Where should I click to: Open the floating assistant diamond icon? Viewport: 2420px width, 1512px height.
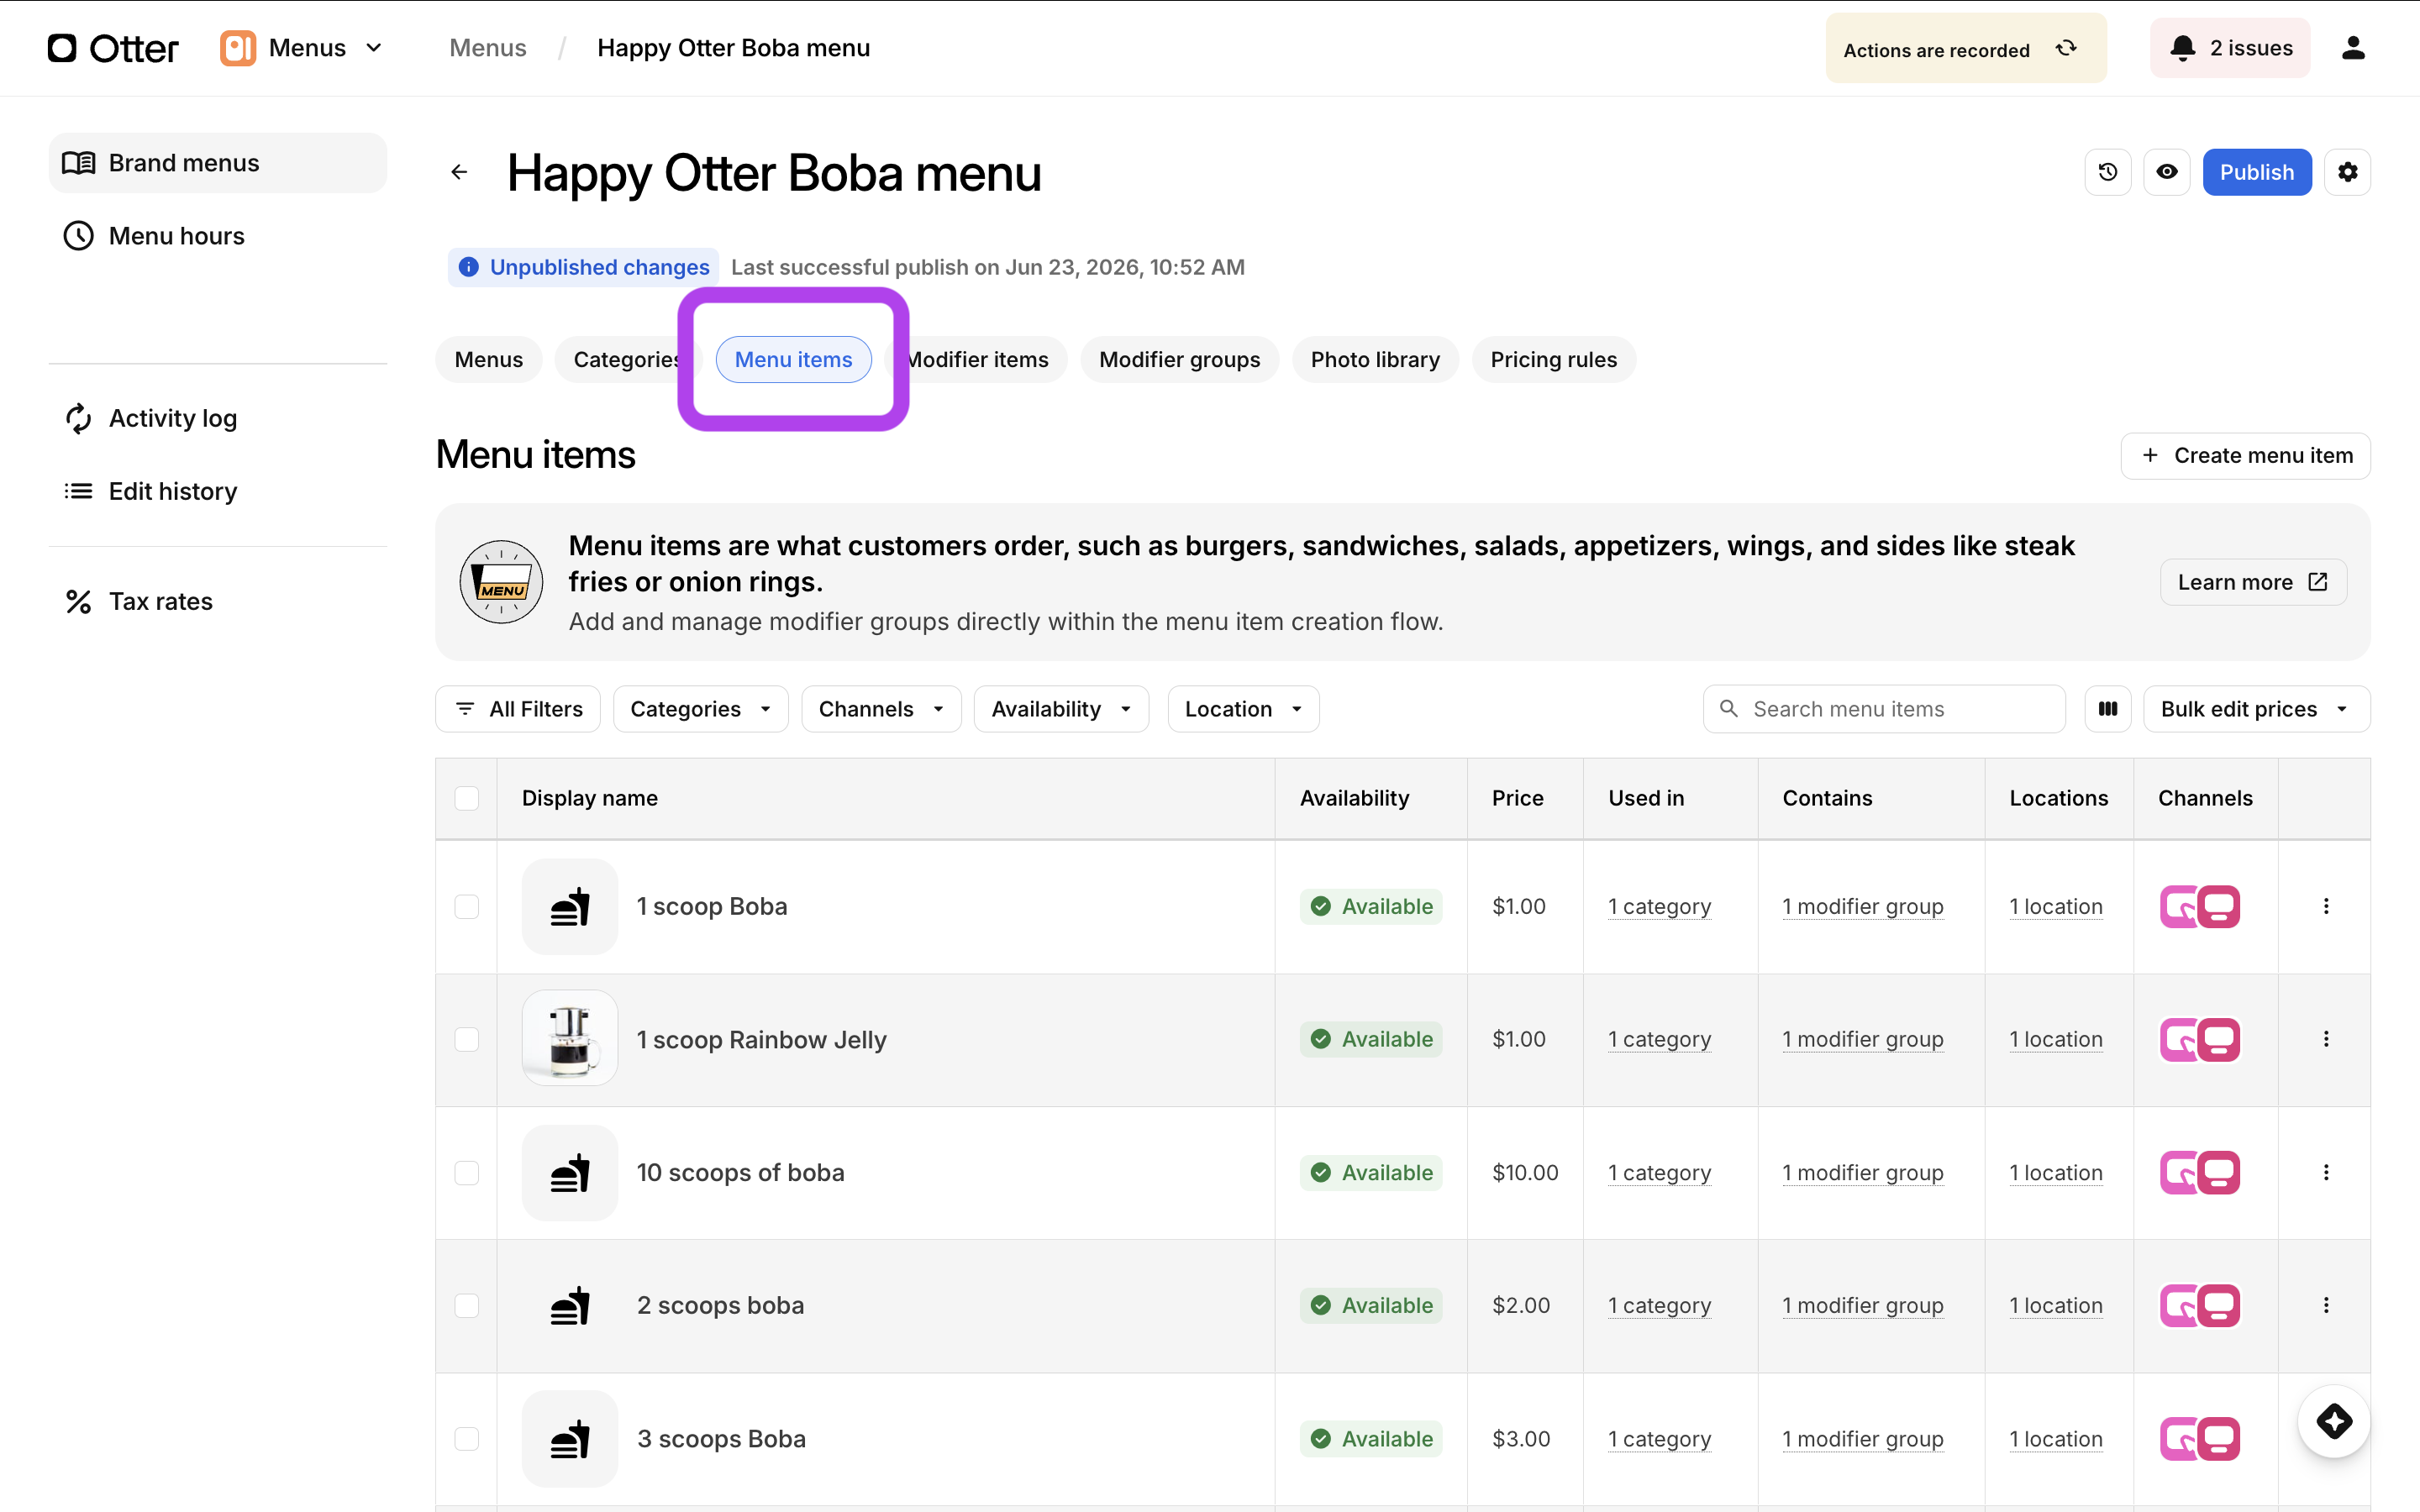coord(2334,1421)
